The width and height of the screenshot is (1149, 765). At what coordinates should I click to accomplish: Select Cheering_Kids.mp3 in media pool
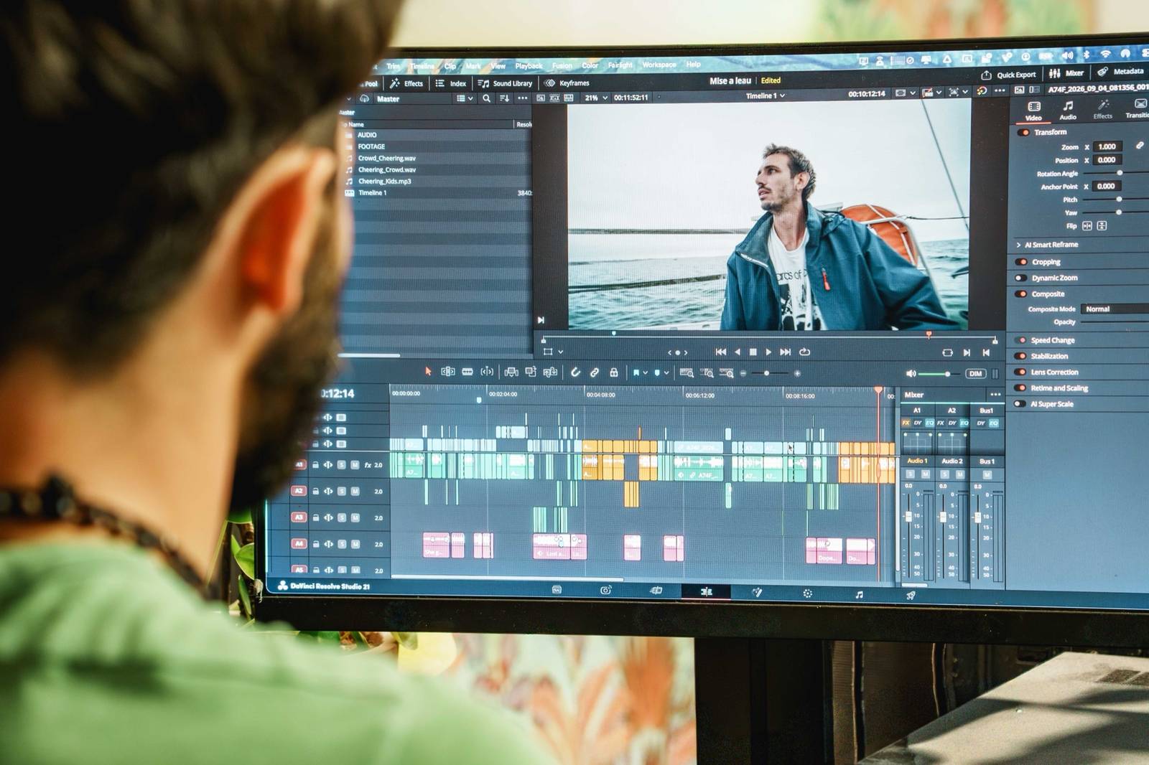[384, 182]
